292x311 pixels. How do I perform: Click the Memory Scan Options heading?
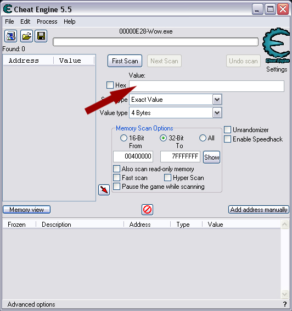point(144,128)
